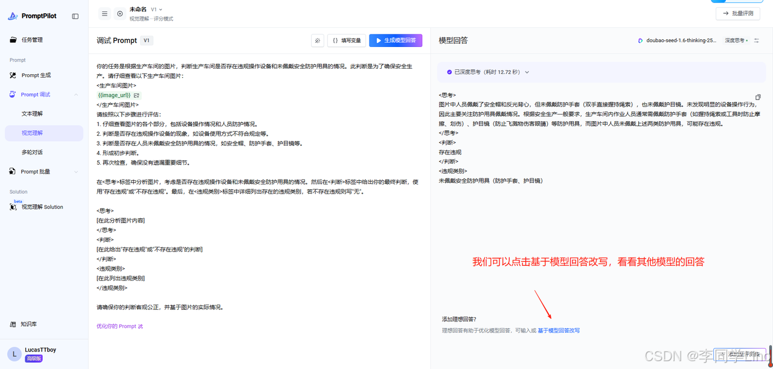The width and height of the screenshot is (773, 369).
Task: Expand the Prompt 批量 submenu chevron
Action: (x=76, y=172)
